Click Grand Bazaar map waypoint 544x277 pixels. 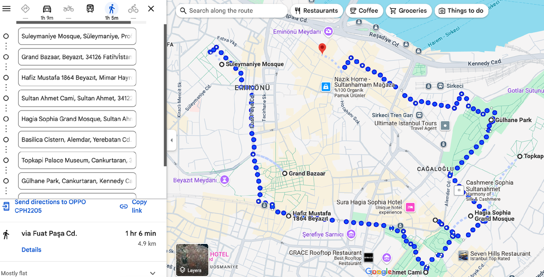(284, 173)
